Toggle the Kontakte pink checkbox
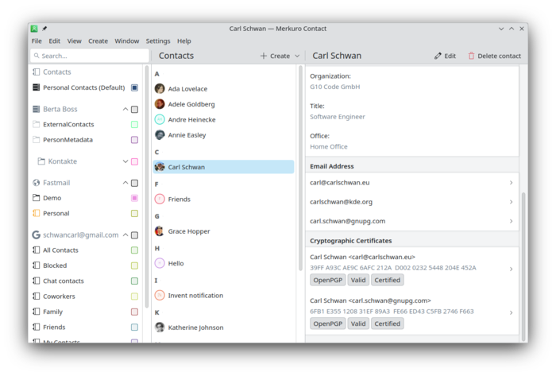The height and width of the screenshot is (376, 556). pyautogui.click(x=134, y=161)
